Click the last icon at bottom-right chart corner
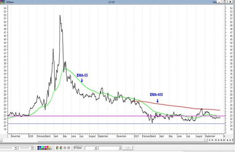 point(233,140)
